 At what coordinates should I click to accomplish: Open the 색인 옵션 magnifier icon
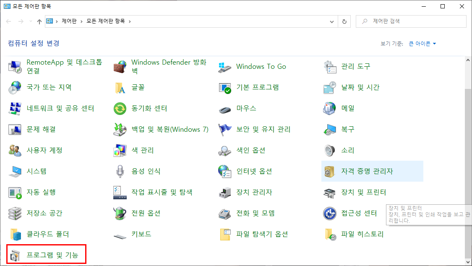pyautogui.click(x=224, y=150)
